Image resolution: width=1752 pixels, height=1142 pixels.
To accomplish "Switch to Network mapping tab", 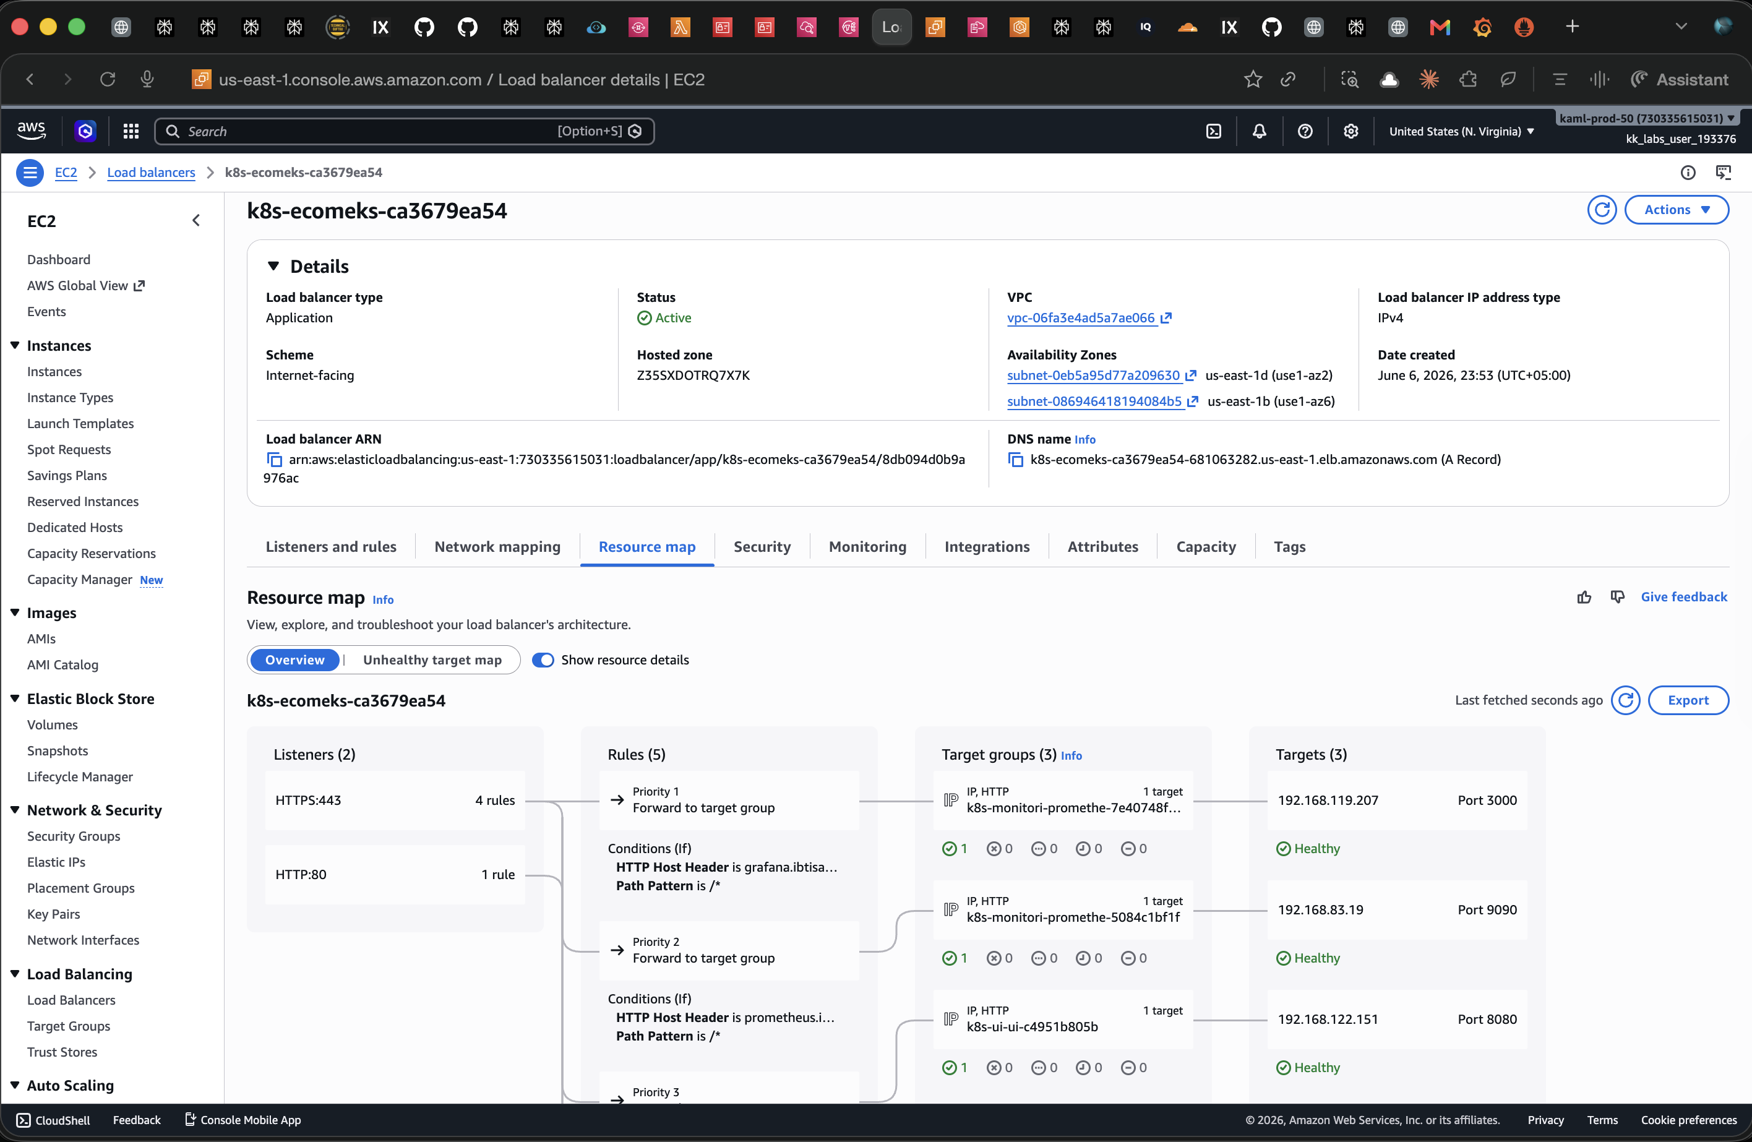I will (497, 547).
